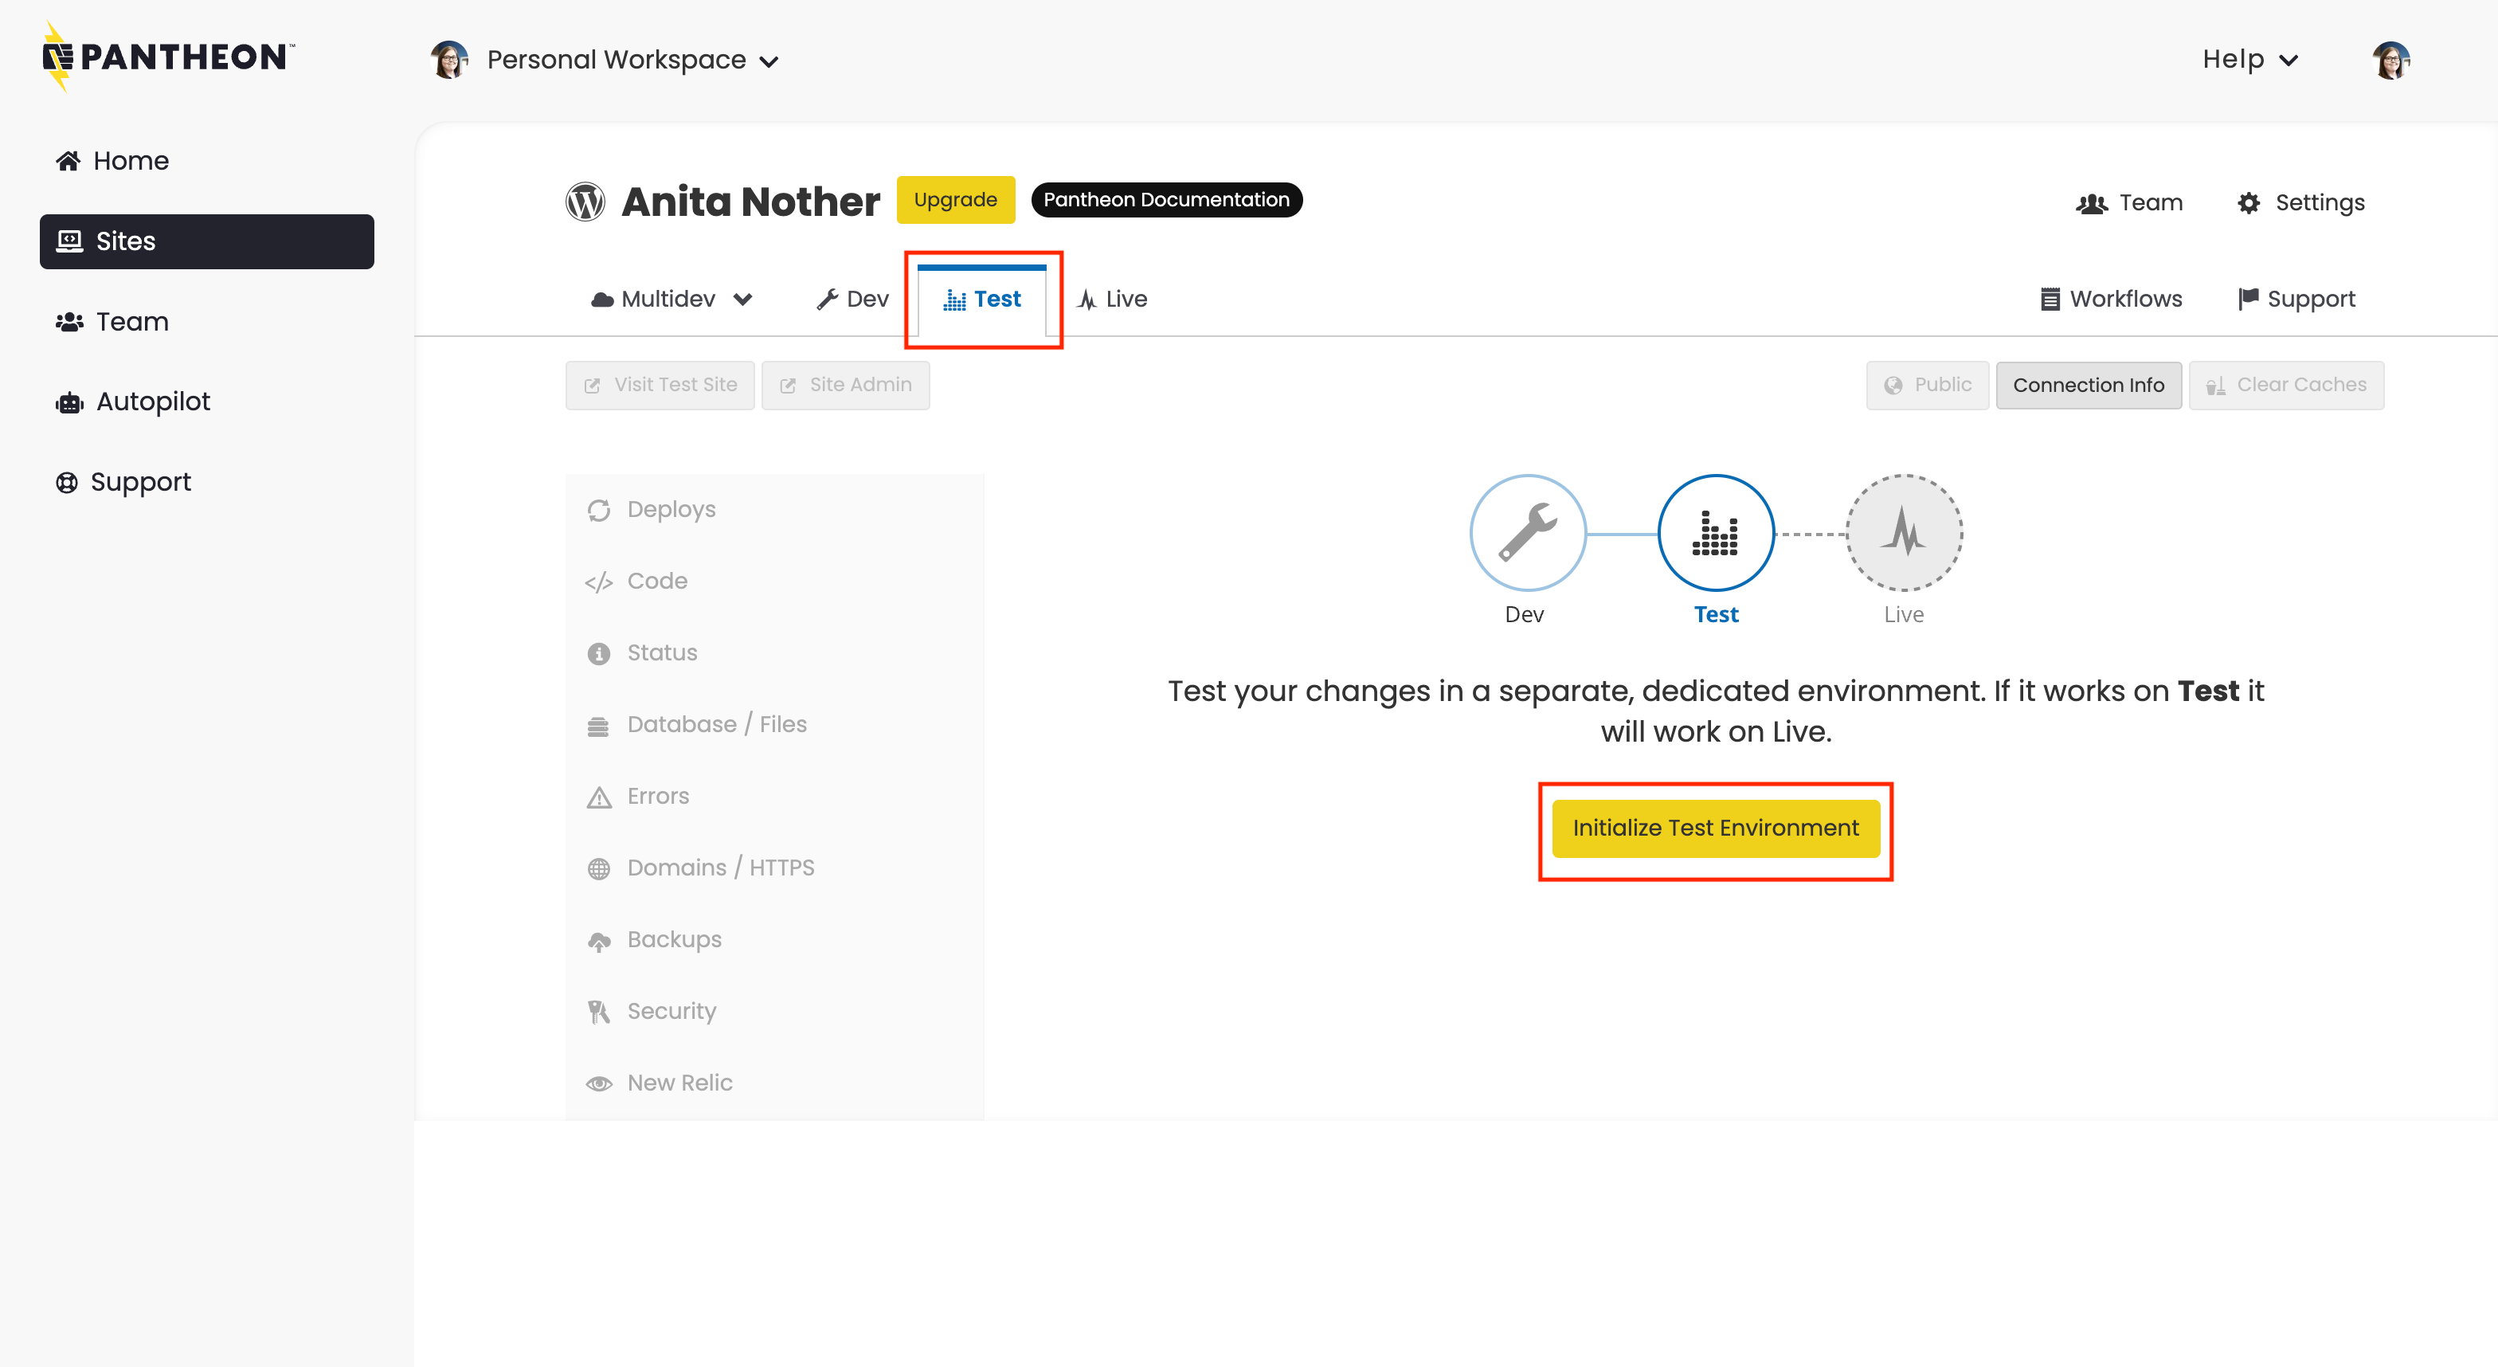This screenshot has width=2498, height=1367.
Task: Open the Team link next to Settings
Action: point(2129,202)
